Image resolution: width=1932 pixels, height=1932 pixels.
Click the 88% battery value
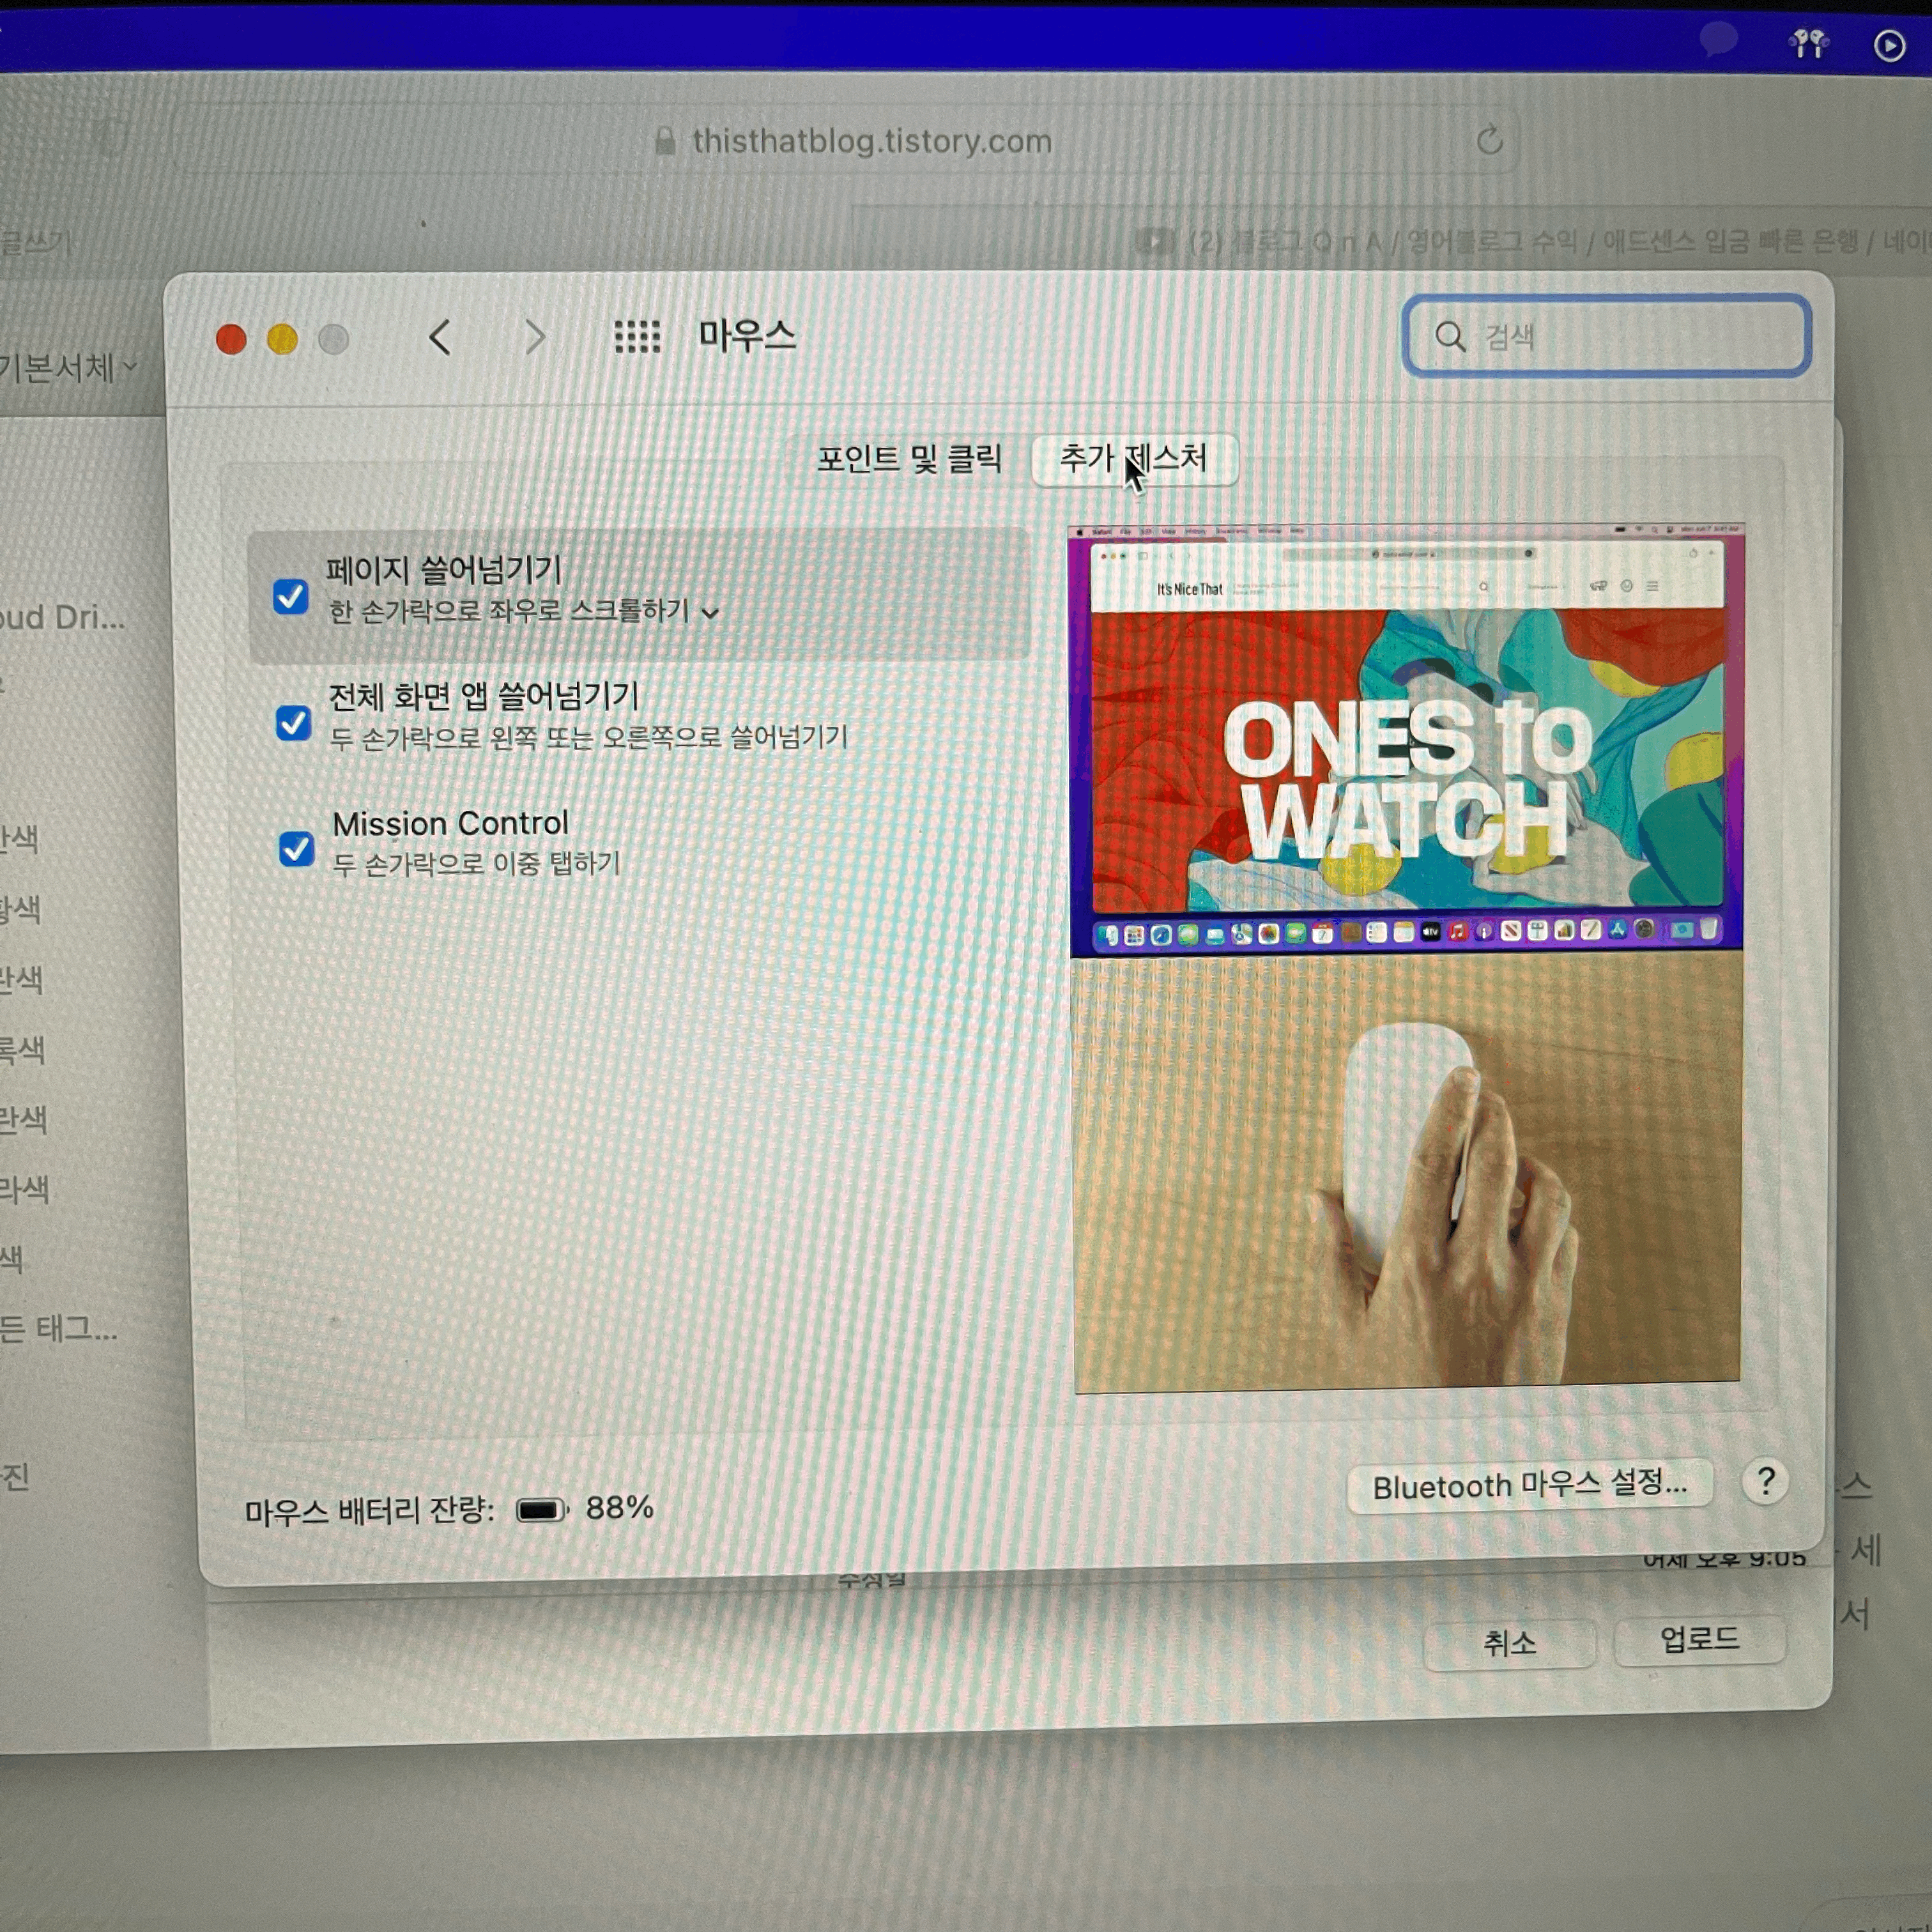click(x=619, y=1508)
